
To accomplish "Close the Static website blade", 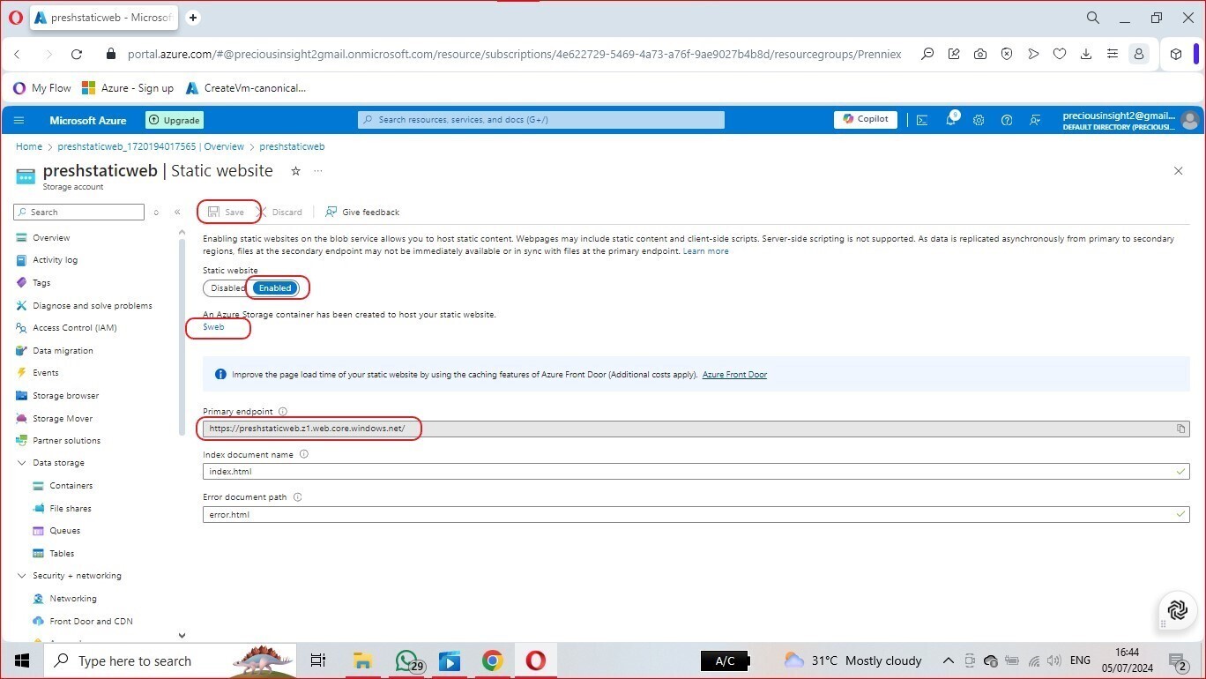I will click(1178, 171).
